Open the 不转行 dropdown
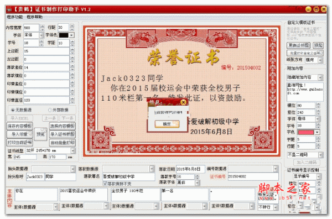The height and width of the screenshot is (219, 332). click(x=276, y=207)
